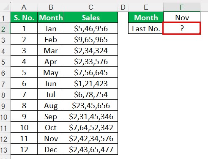Select the green 'Sales' header cell
This screenshot has width=208, height=159.
pyautogui.click(x=91, y=17)
